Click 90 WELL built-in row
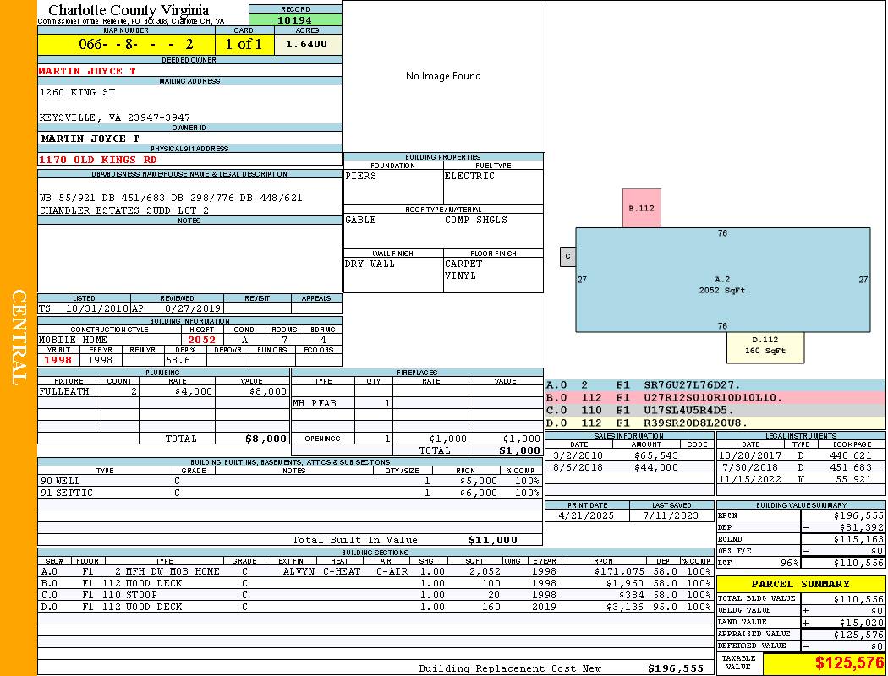Screen dimensions: 888x676 pos(290,482)
